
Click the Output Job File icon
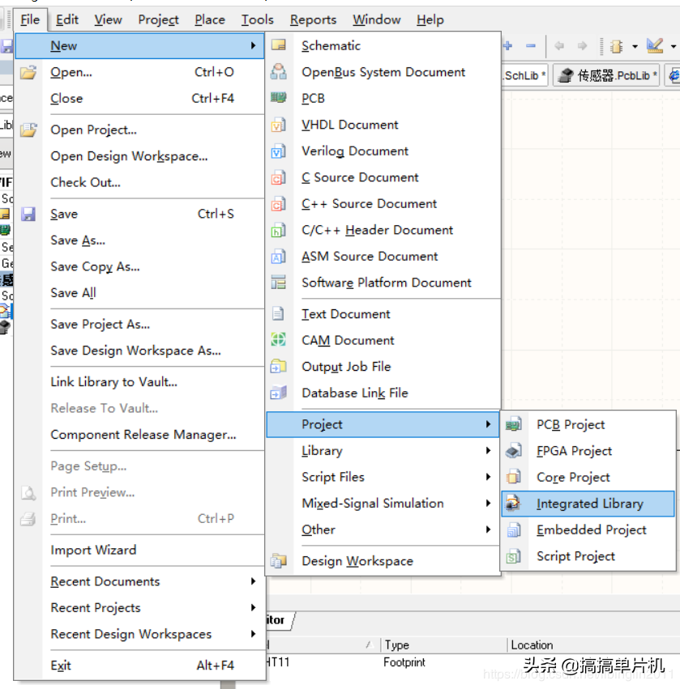(279, 366)
